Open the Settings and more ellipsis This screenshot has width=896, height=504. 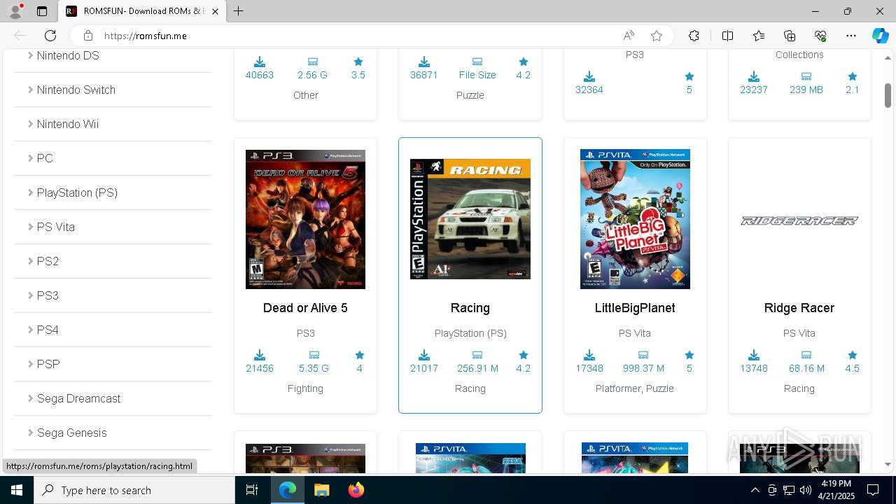(x=851, y=36)
